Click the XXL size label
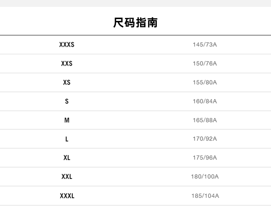Viewport: 271px width, 211px height. tap(67, 177)
